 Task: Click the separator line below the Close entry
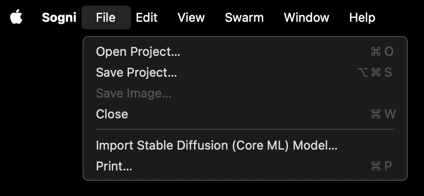245,129
